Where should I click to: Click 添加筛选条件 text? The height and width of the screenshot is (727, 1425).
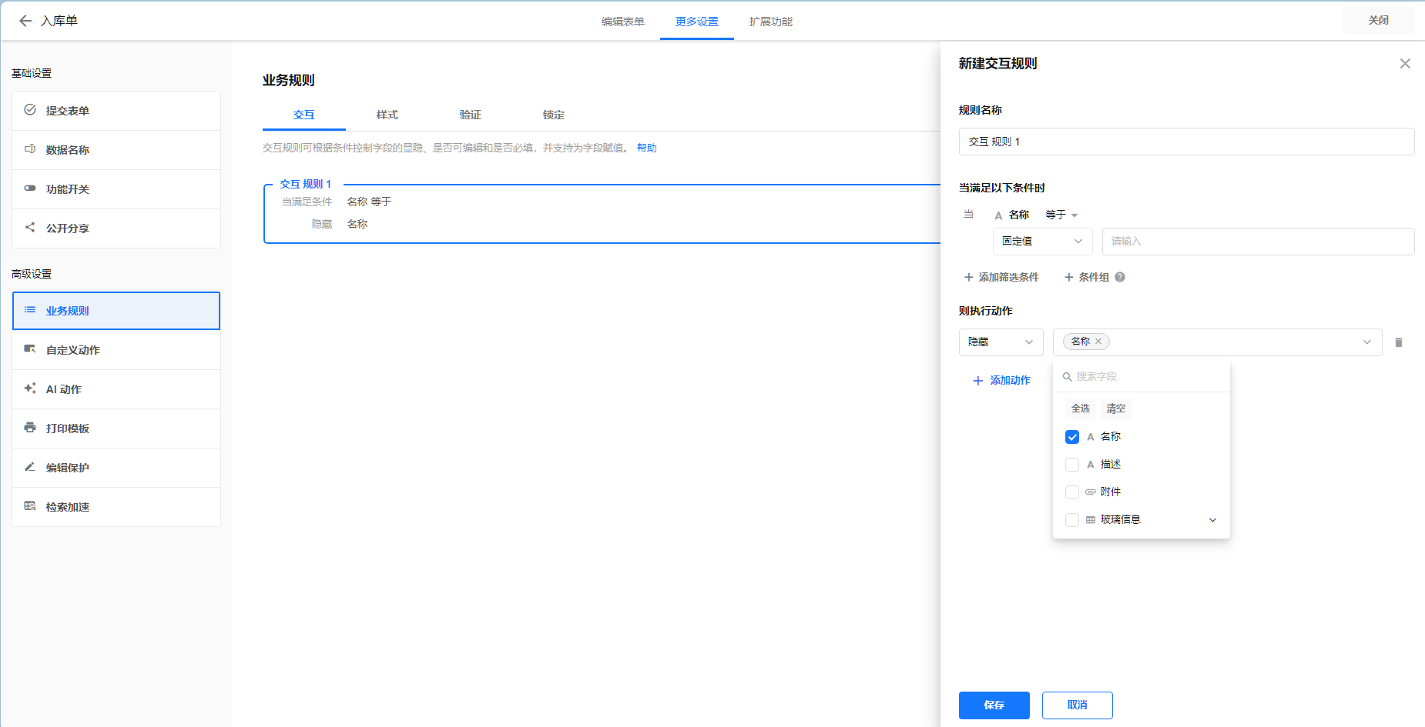pyautogui.click(x=1009, y=277)
